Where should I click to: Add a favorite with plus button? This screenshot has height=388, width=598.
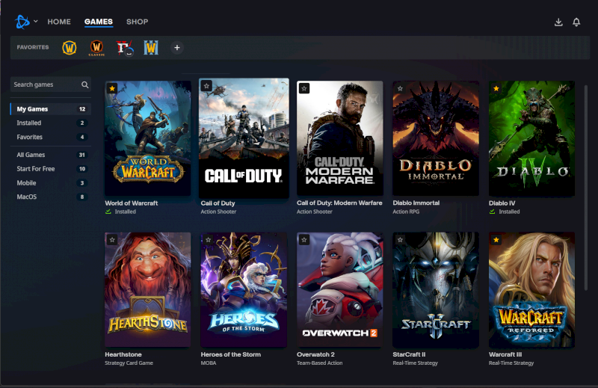[177, 48]
